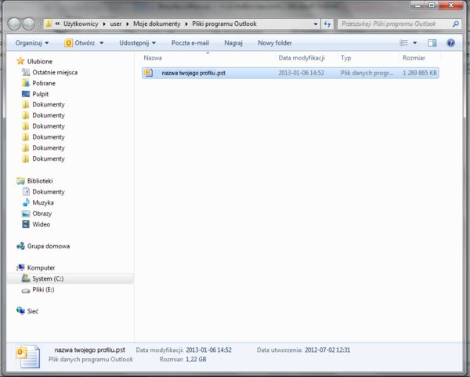Image resolution: width=470 pixels, height=377 pixels.
Task: Expand the arrow after Użytkownicy breadcrumb
Action: click(104, 24)
